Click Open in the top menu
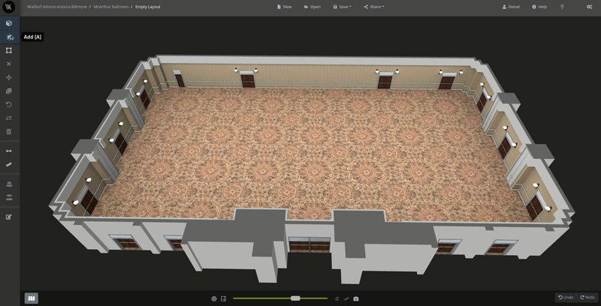Viewport: 601px width, 306px height. click(313, 7)
